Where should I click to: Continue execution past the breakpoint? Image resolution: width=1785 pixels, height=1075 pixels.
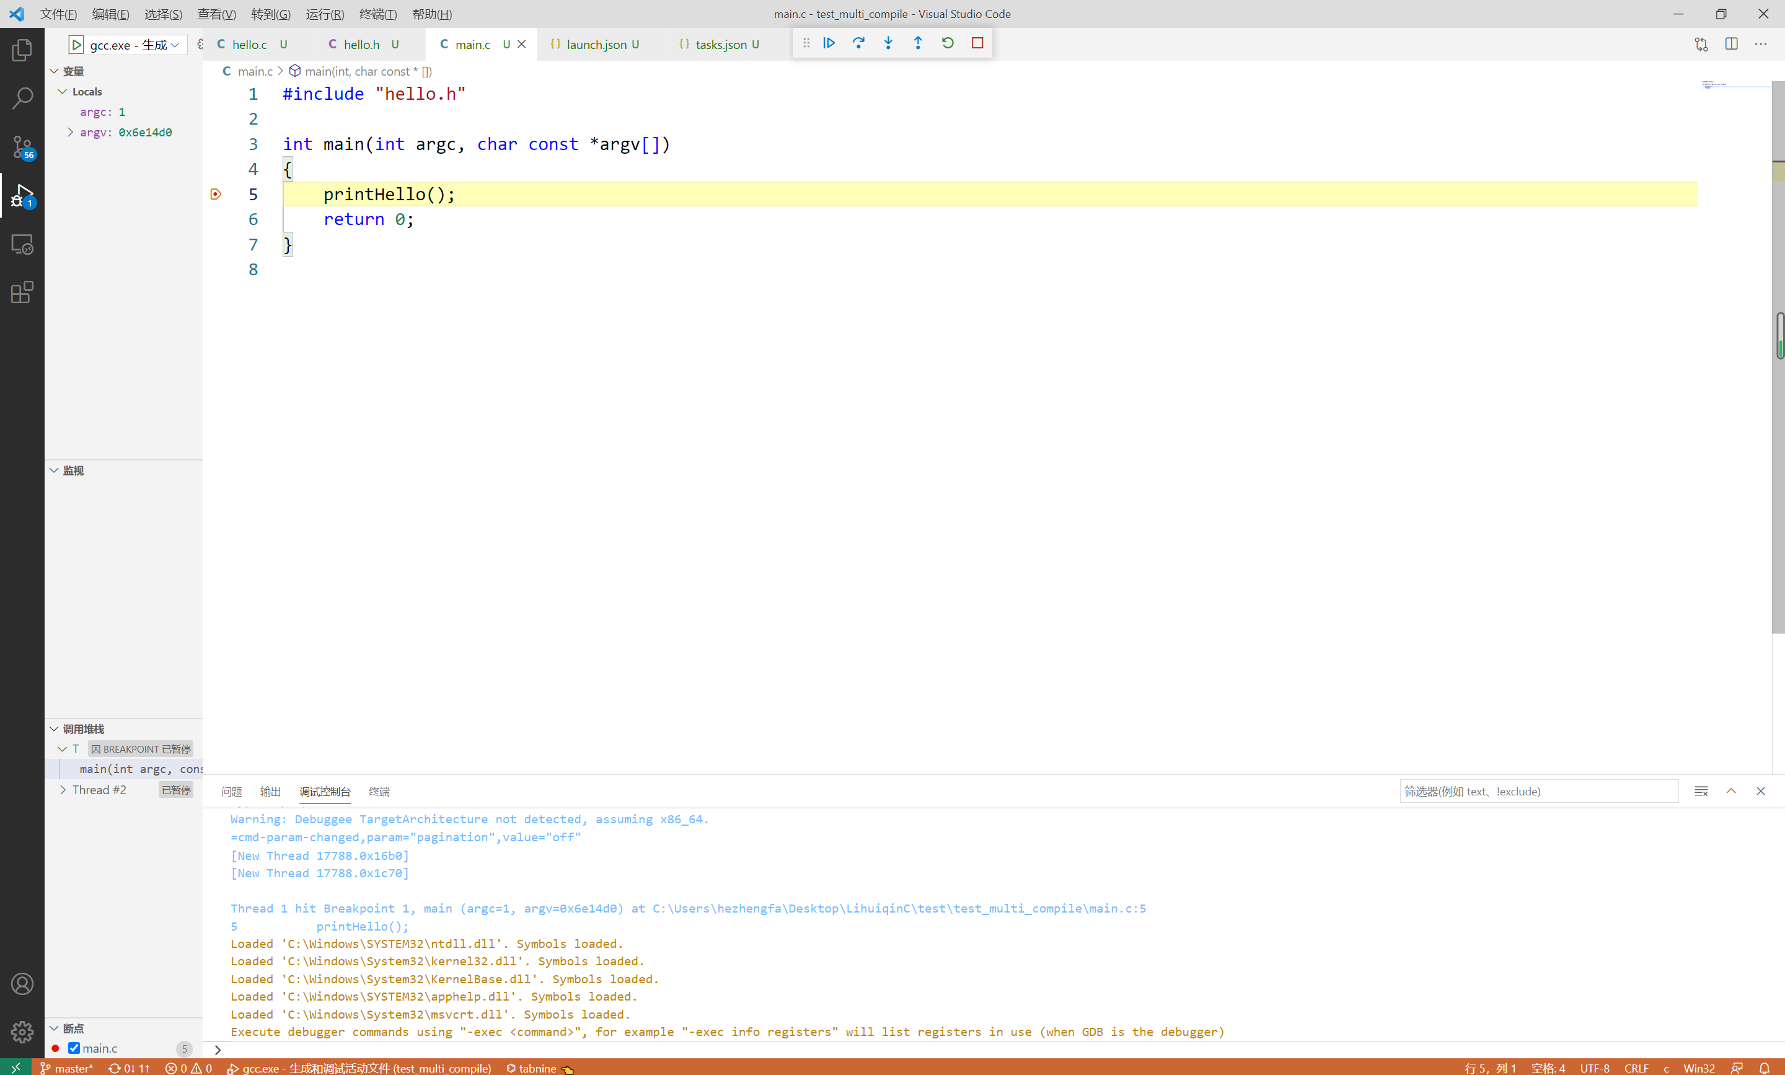(829, 43)
